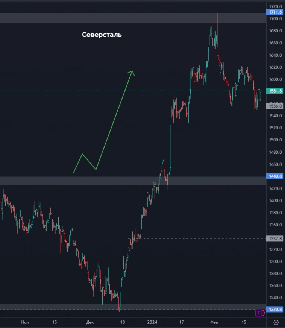Screen dimensions: 285x328
Task: Click the 1620.0 price scale value
Action: click(275, 67)
